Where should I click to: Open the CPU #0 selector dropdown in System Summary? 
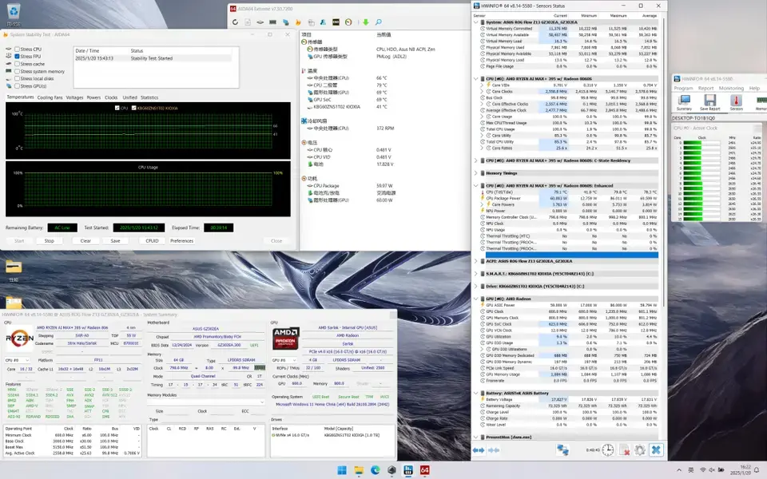pyautogui.click(x=17, y=360)
